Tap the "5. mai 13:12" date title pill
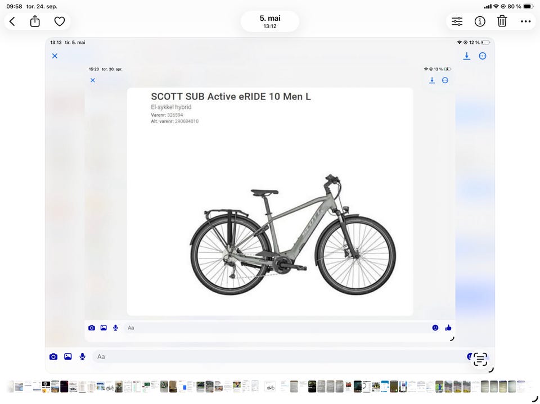Image resolution: width=540 pixels, height=404 pixels. [270, 21]
